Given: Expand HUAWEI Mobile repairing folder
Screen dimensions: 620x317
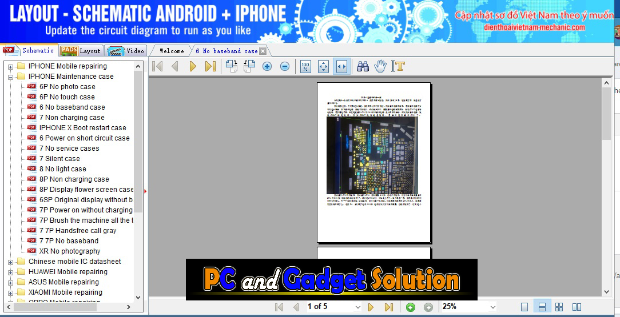Looking at the screenshot, I should (10, 272).
